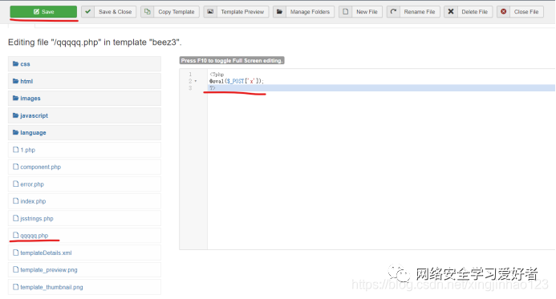This screenshot has width=556, height=299.
Task: Open qqqqq.php file
Action: click(84, 236)
